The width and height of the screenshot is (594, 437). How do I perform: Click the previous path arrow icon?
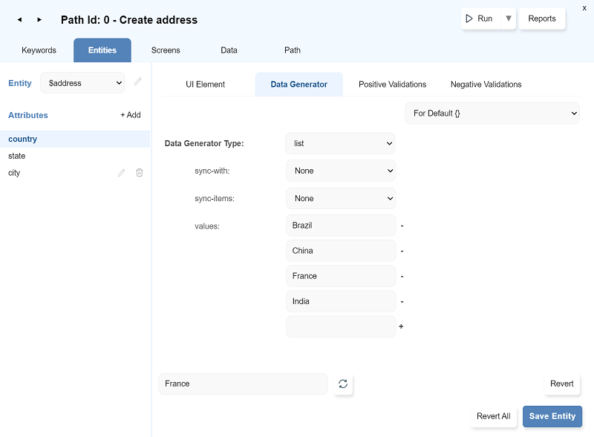19,20
